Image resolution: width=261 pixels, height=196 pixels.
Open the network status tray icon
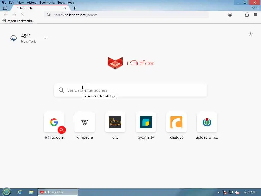point(231,192)
